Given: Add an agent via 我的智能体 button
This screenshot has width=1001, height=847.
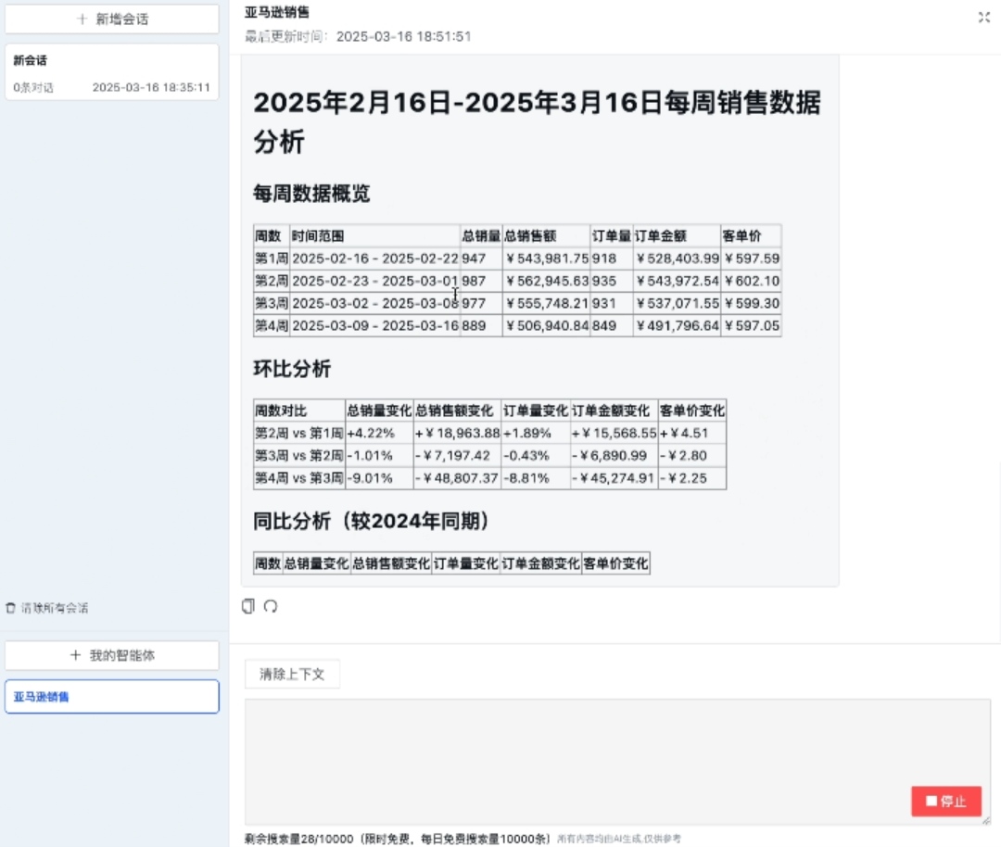Looking at the screenshot, I should 112,655.
